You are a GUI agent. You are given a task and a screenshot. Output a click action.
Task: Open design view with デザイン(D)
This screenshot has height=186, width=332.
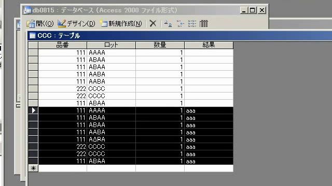tap(76, 23)
